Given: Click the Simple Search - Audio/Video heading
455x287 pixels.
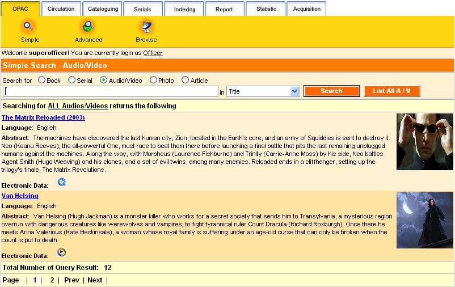Looking at the screenshot, I should (x=55, y=65).
